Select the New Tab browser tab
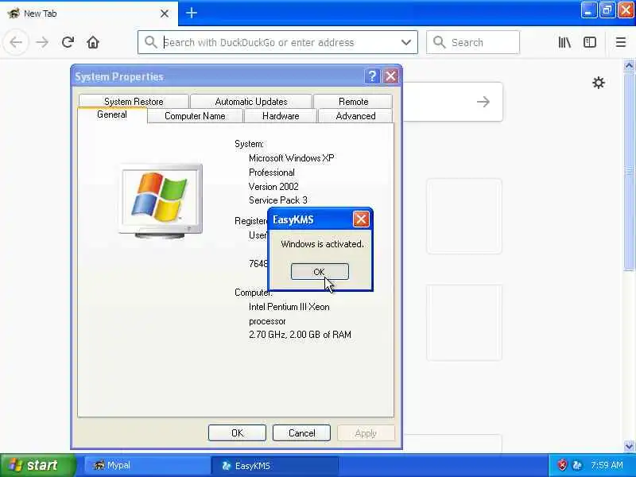 [89, 14]
